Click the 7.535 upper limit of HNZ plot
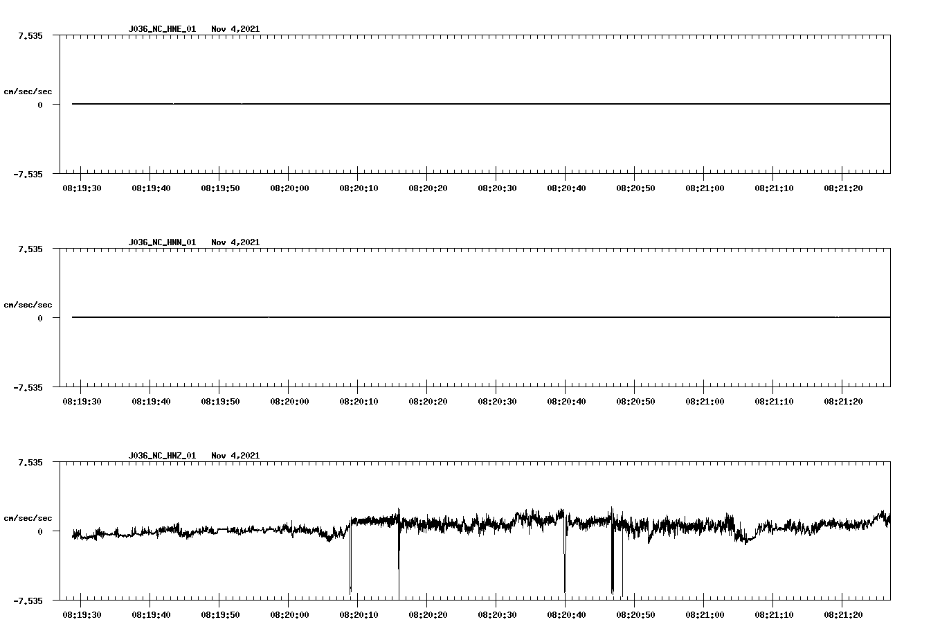Viewport: 940px width, 640px height. click(x=30, y=462)
